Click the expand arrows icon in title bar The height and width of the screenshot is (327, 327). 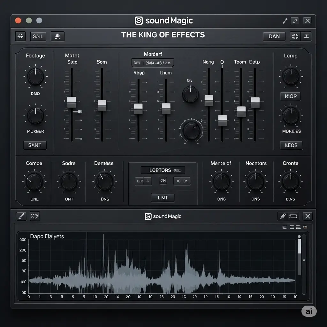point(295,21)
